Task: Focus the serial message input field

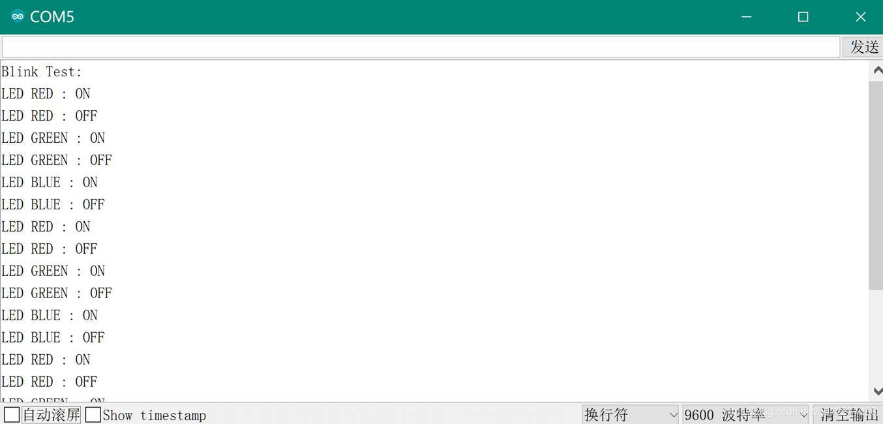Action: click(x=421, y=47)
